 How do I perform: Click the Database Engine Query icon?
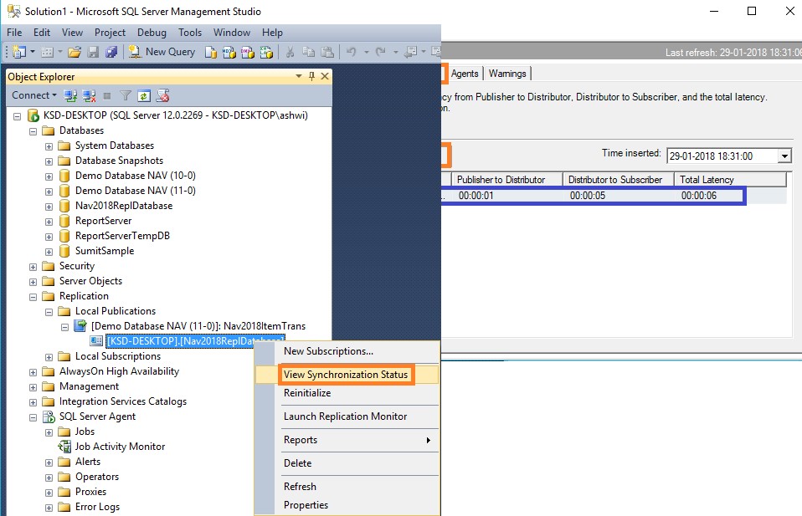click(x=210, y=52)
